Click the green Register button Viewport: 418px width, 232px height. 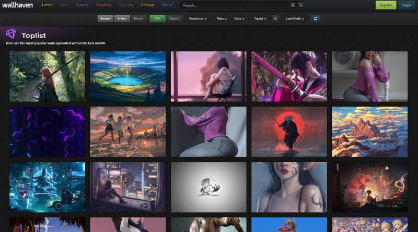tap(386, 5)
